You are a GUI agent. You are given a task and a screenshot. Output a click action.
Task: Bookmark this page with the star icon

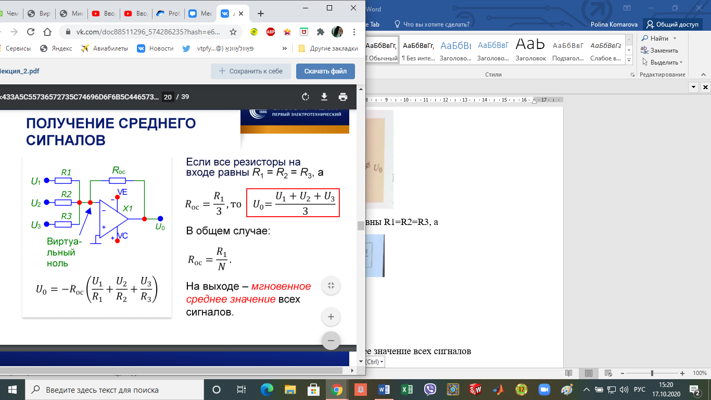pyautogui.click(x=233, y=32)
